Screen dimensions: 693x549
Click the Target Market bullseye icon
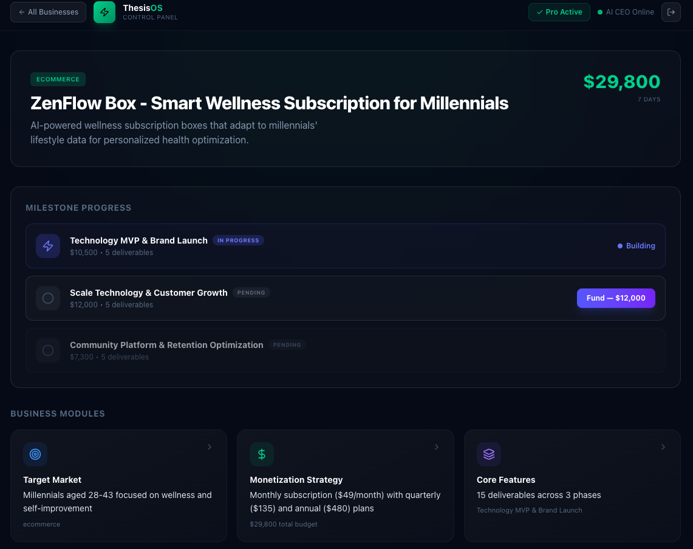click(x=35, y=454)
